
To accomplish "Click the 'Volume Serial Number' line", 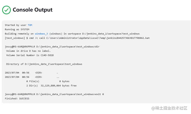I will (30, 55).
